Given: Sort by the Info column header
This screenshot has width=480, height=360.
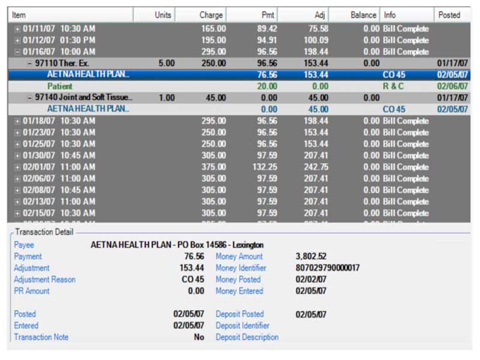Looking at the screenshot, I should [407, 15].
